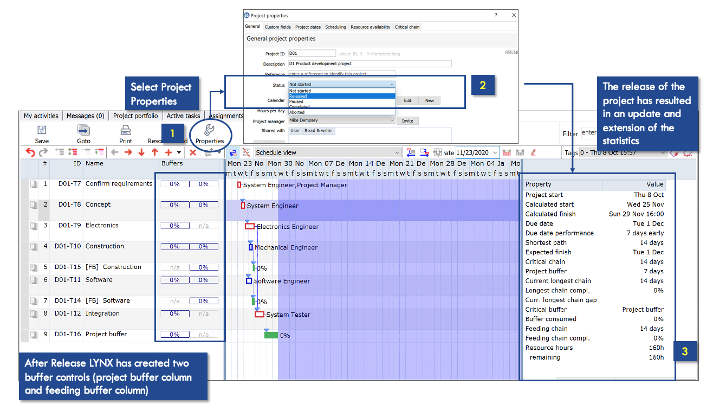Click the red pencil edit icon

tap(534, 153)
